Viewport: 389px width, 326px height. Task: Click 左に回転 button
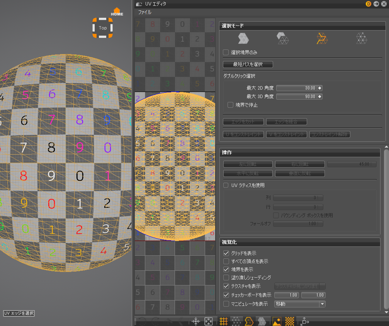coord(248,164)
